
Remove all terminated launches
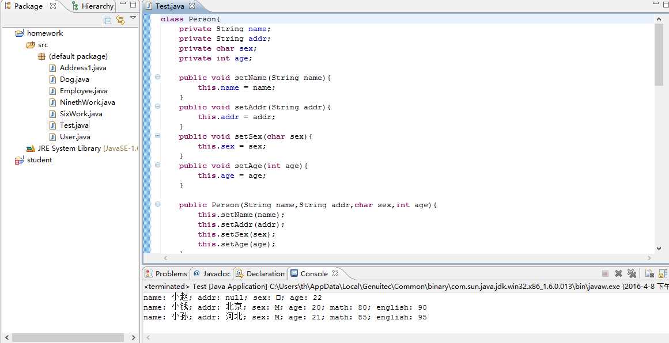(x=632, y=273)
